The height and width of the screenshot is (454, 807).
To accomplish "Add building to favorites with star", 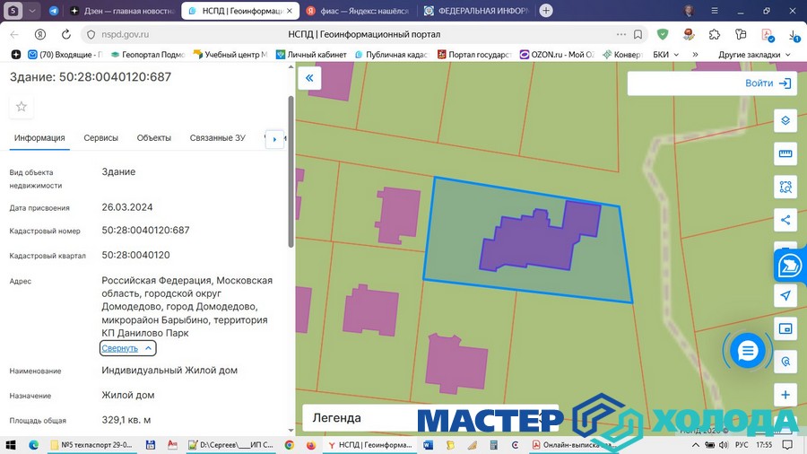I will (22, 107).
